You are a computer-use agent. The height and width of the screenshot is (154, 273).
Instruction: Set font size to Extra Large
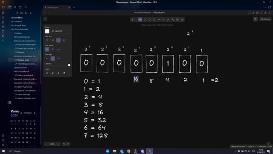[x=64, y=40]
